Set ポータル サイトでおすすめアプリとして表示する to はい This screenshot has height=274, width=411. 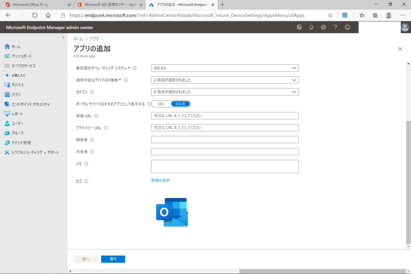click(x=161, y=103)
